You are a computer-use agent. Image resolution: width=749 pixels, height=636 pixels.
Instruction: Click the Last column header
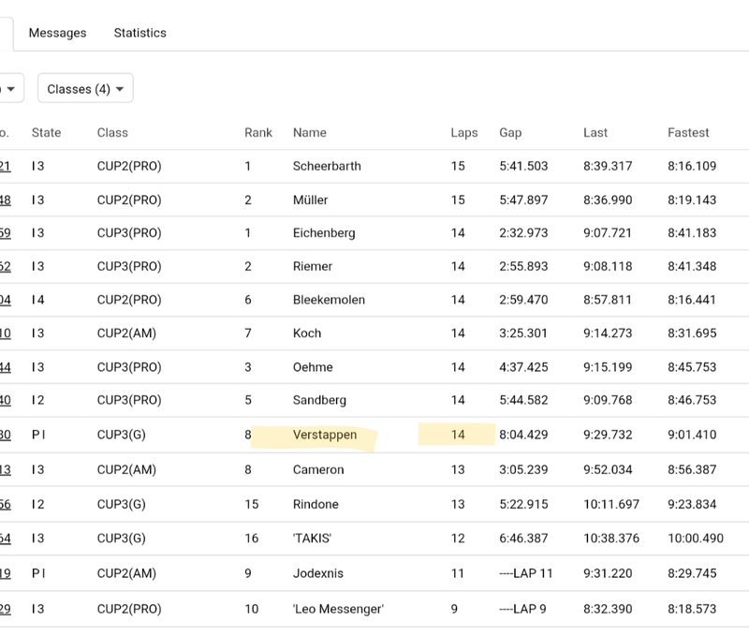595,133
